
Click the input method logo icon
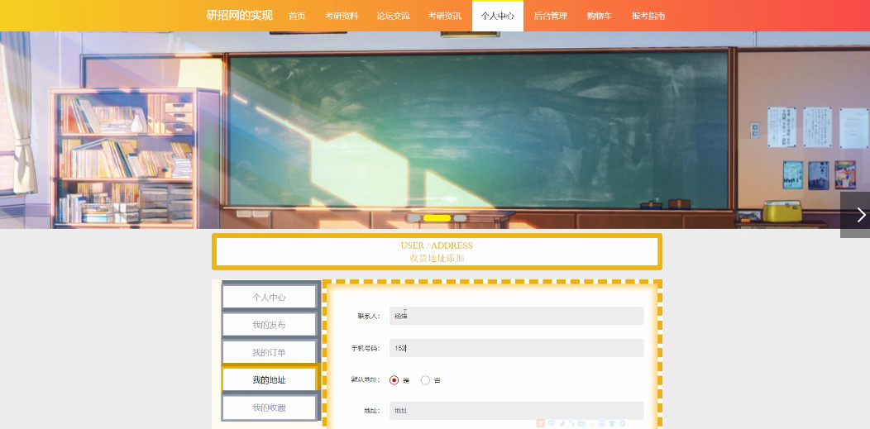coord(540,423)
